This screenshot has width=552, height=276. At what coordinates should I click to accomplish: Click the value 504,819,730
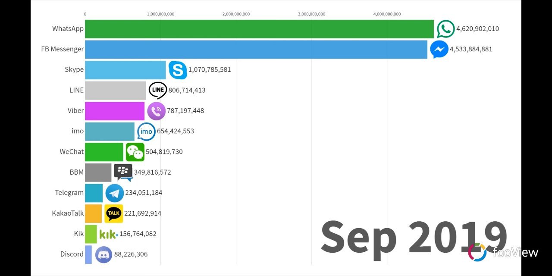click(x=164, y=152)
